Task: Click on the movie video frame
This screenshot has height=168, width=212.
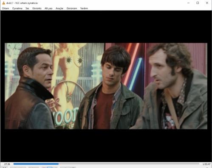Action: (x=106, y=86)
